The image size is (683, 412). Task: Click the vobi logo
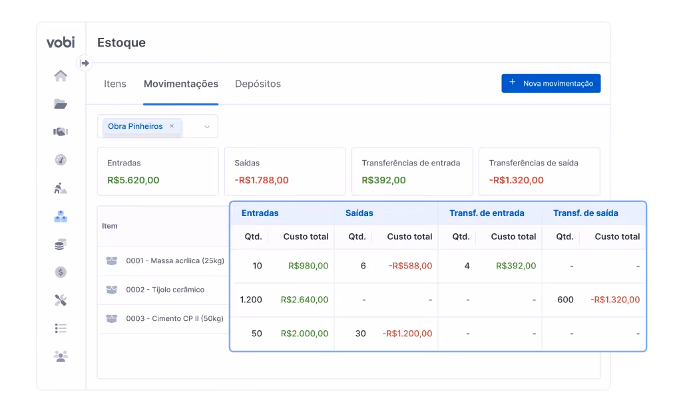(x=61, y=42)
